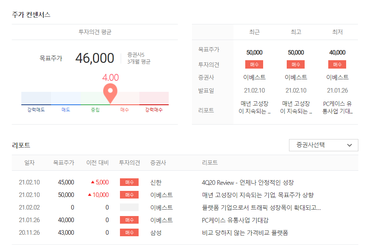Click the 증권사 column header in 리포트 table
Screen dimensions: 369x245
pyautogui.click(x=158, y=163)
